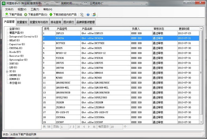
Task: Click the 下载产品组 toolbar icon
Action: (7, 15)
